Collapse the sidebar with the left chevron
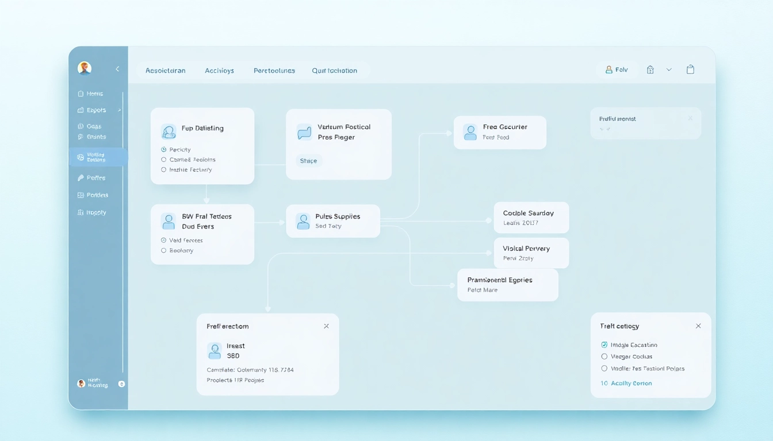Image resolution: width=773 pixels, height=441 pixels. (x=117, y=69)
